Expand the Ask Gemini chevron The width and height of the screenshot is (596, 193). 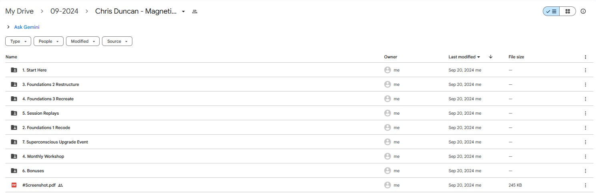tap(8, 27)
